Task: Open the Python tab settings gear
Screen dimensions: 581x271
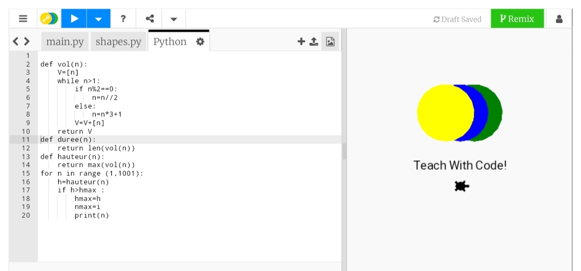Action: 200,41
